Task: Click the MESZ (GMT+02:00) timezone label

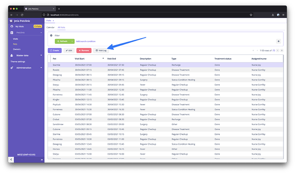Action: pyautogui.click(x=27, y=155)
